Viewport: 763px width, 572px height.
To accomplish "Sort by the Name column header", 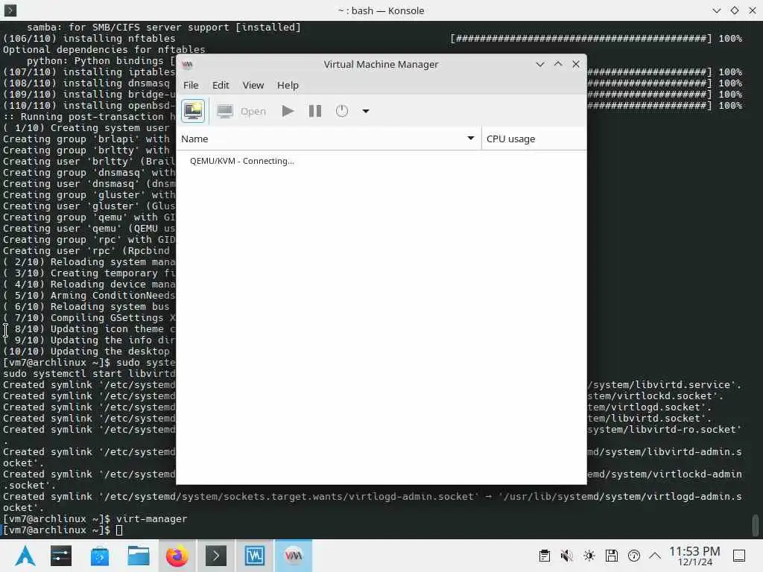I will pos(329,139).
